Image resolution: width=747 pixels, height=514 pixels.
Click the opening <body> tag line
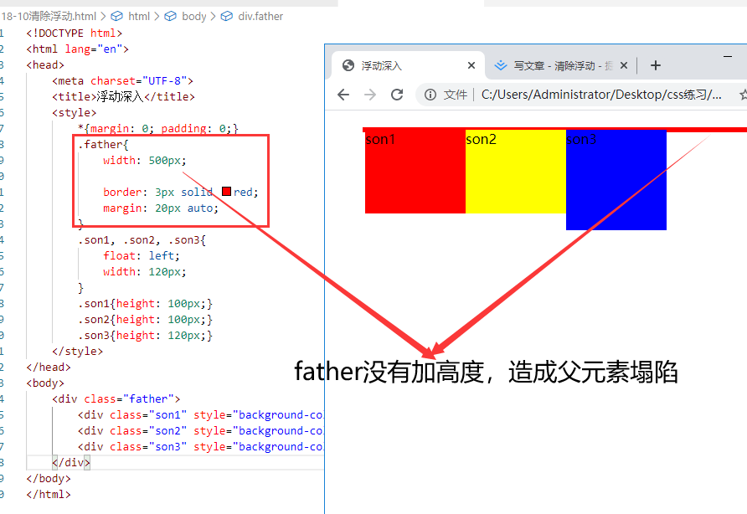(45, 383)
